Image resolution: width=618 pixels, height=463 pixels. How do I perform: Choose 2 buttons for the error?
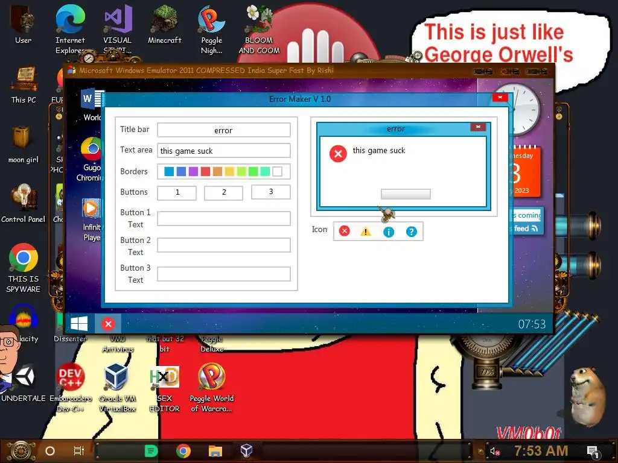(x=223, y=192)
